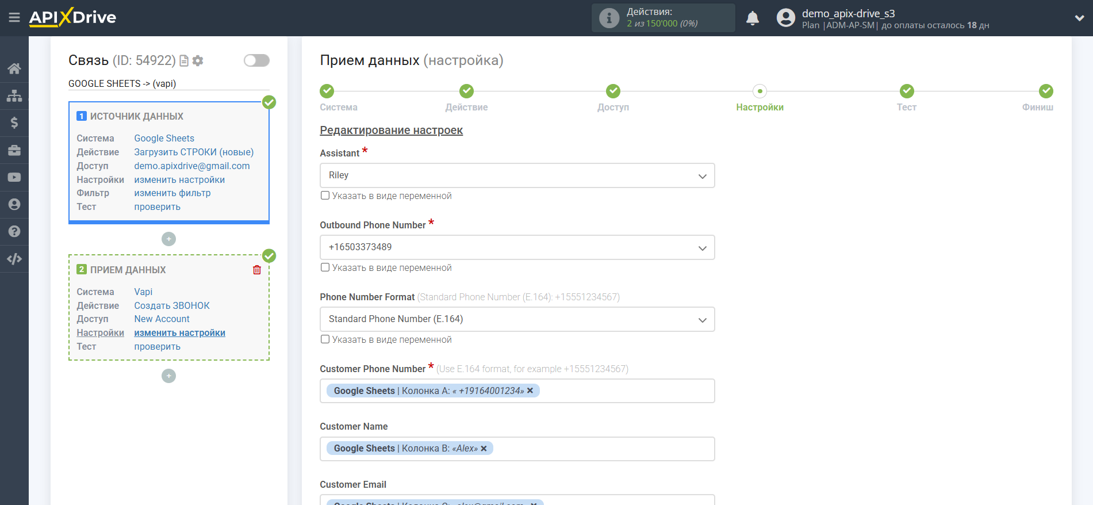
Task: Open connection settings gear icon
Action: point(198,60)
